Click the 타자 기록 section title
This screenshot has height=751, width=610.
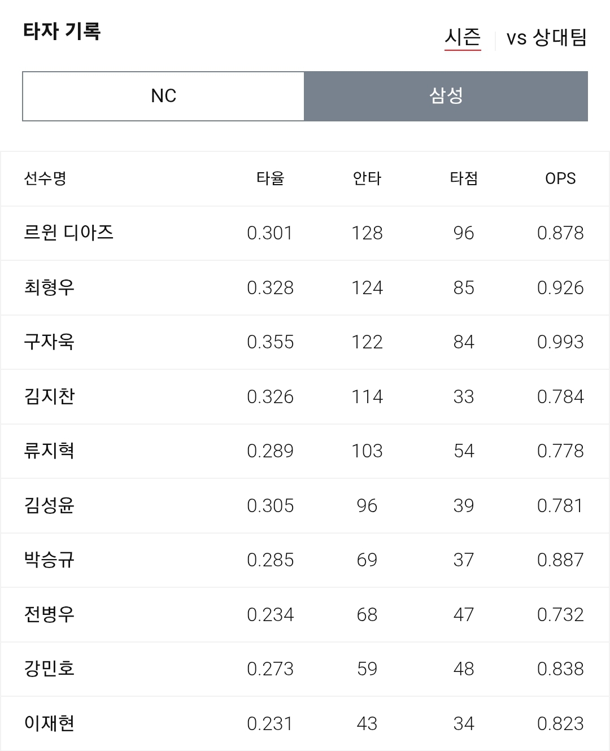click(62, 31)
